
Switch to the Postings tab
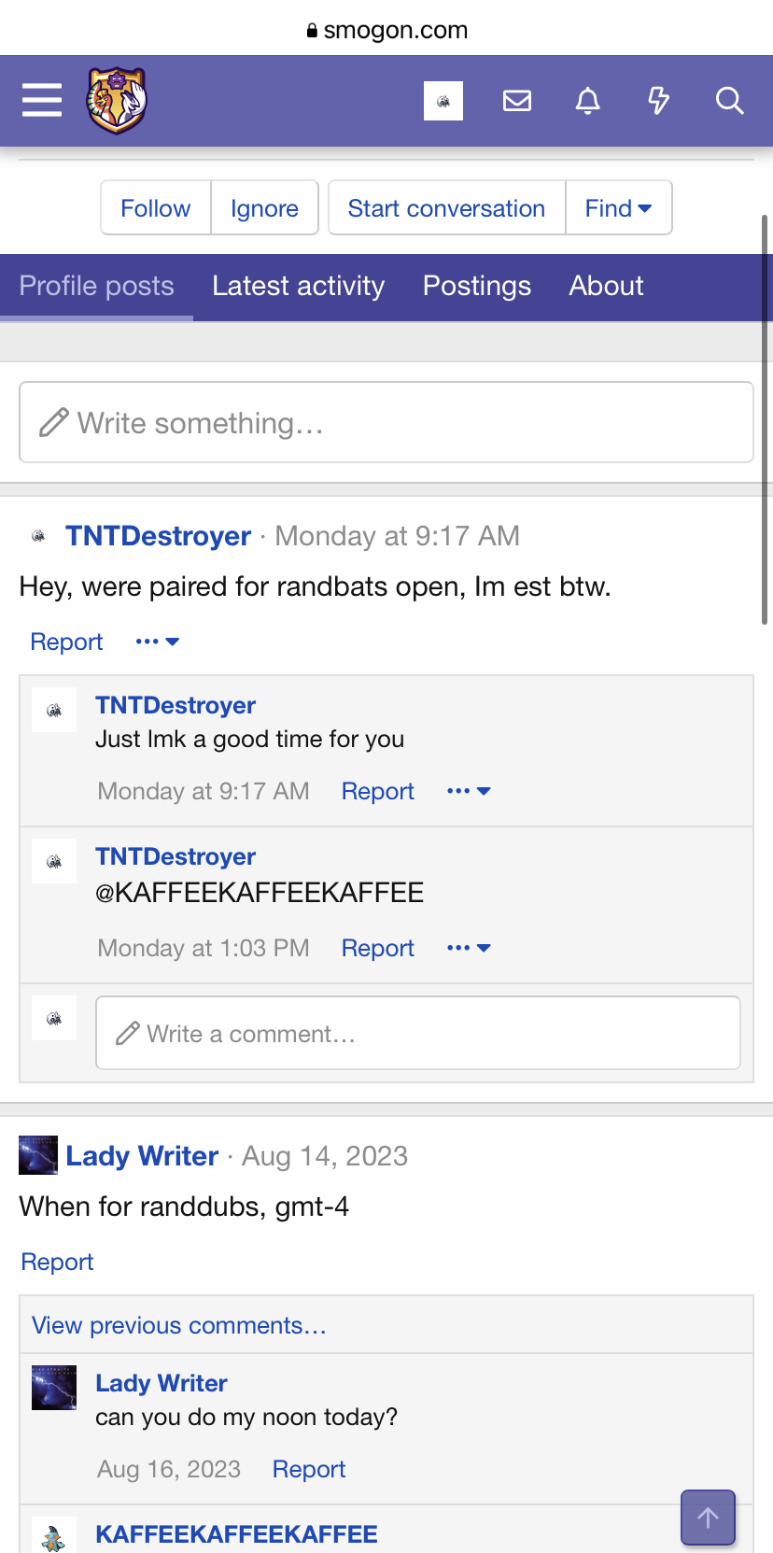[476, 286]
